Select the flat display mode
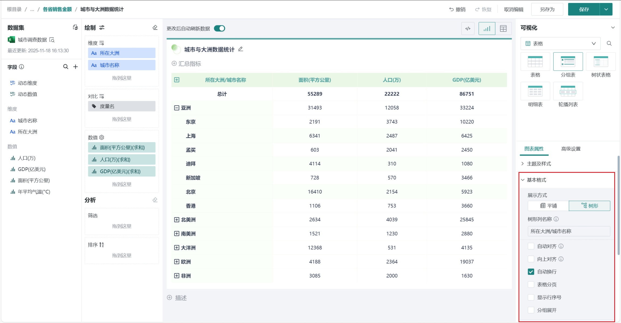The image size is (621, 323). click(548, 206)
